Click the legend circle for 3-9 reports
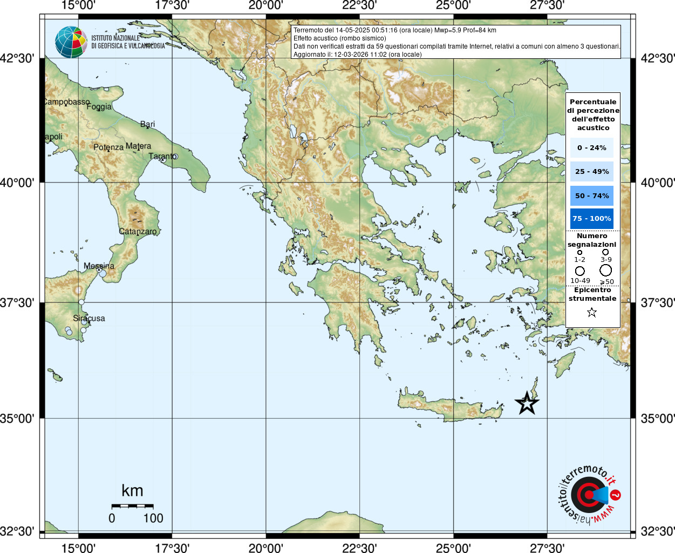This screenshot has height=553, width=675. coord(605,252)
